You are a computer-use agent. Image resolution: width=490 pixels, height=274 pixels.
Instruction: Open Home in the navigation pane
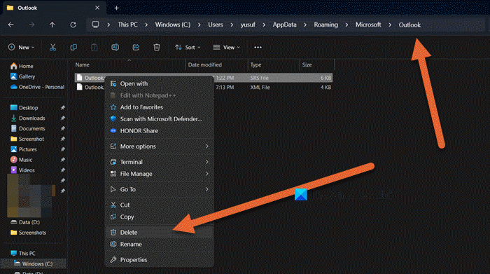pyautogui.click(x=22, y=66)
